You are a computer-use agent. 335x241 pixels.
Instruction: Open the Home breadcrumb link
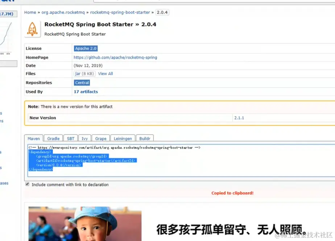coord(30,12)
